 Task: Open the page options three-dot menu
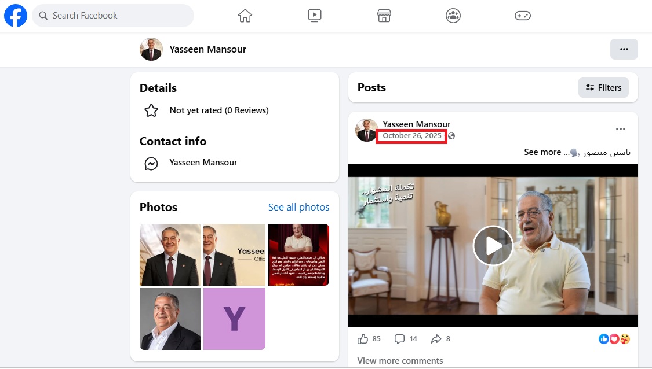coord(624,49)
